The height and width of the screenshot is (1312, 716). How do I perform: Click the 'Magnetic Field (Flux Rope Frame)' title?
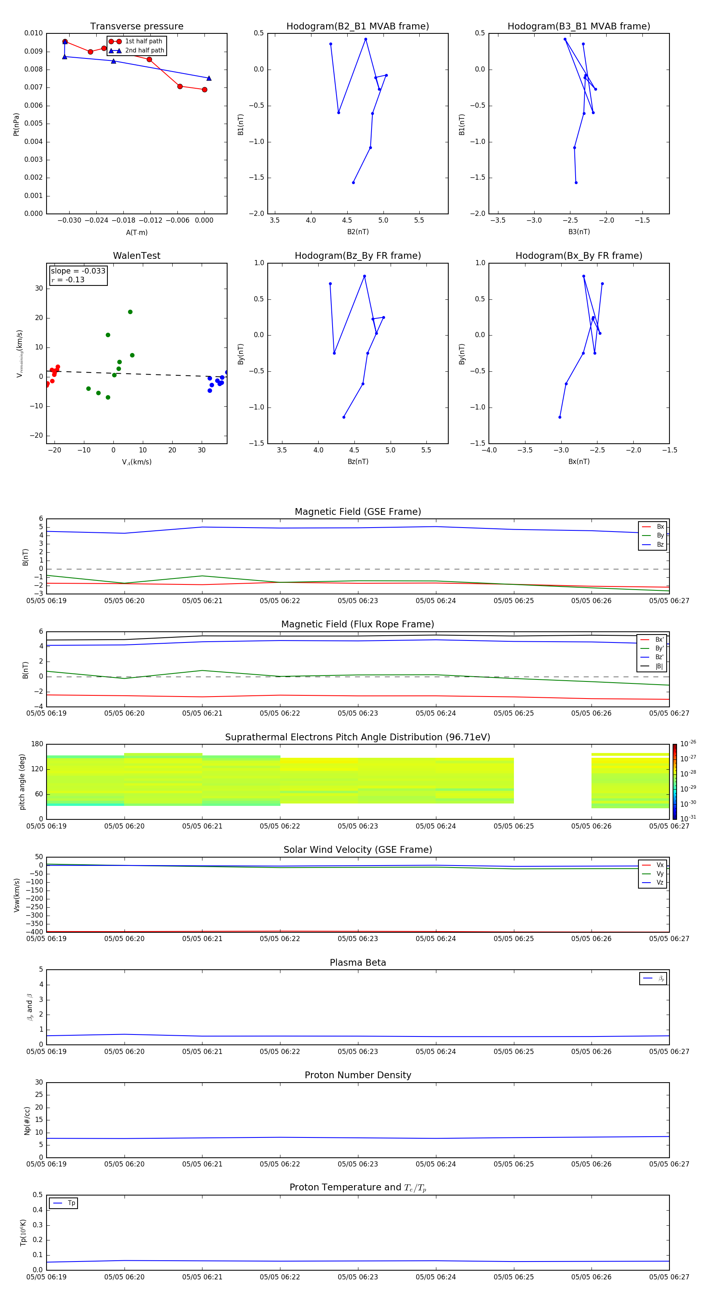[358, 624]
